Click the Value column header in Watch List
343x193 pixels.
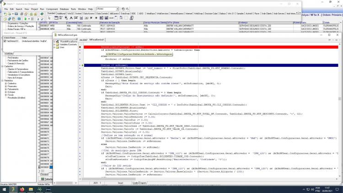point(36,38)
